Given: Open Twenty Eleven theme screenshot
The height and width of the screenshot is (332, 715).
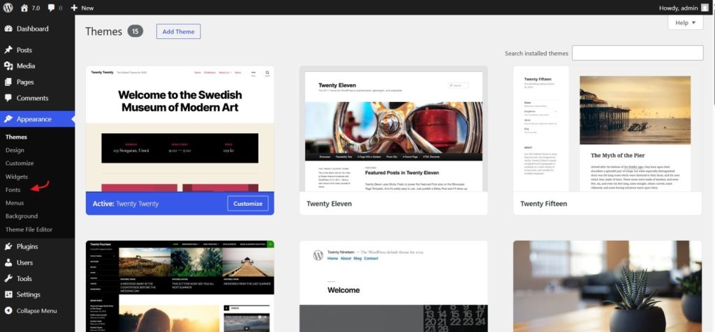Looking at the screenshot, I should [x=394, y=129].
